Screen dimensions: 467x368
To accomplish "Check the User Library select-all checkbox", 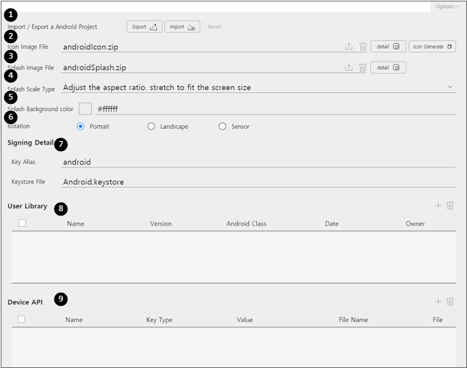I will pyautogui.click(x=22, y=223).
